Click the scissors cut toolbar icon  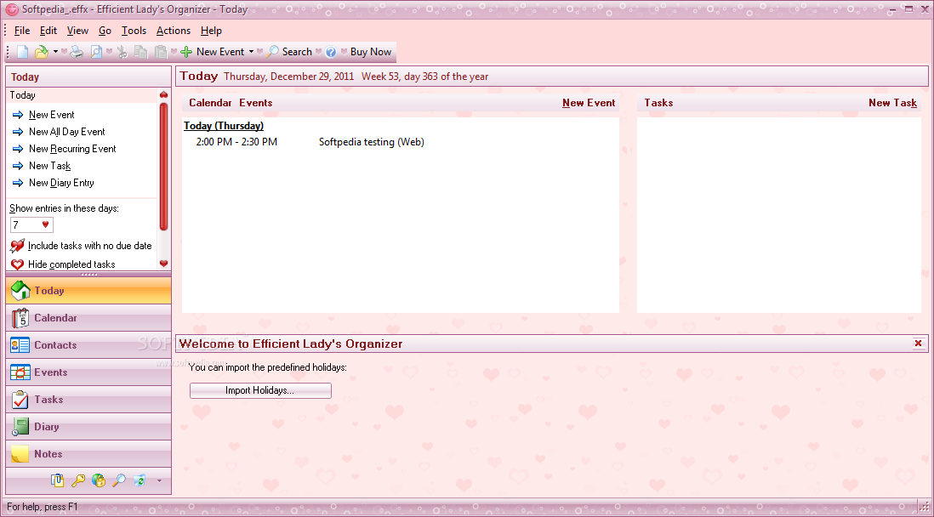tap(122, 52)
